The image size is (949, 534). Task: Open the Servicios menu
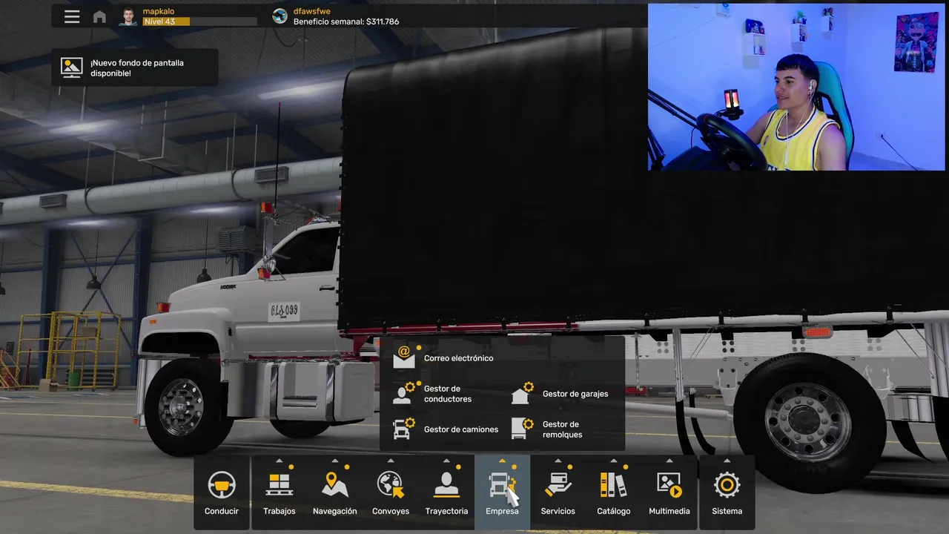pos(558,492)
